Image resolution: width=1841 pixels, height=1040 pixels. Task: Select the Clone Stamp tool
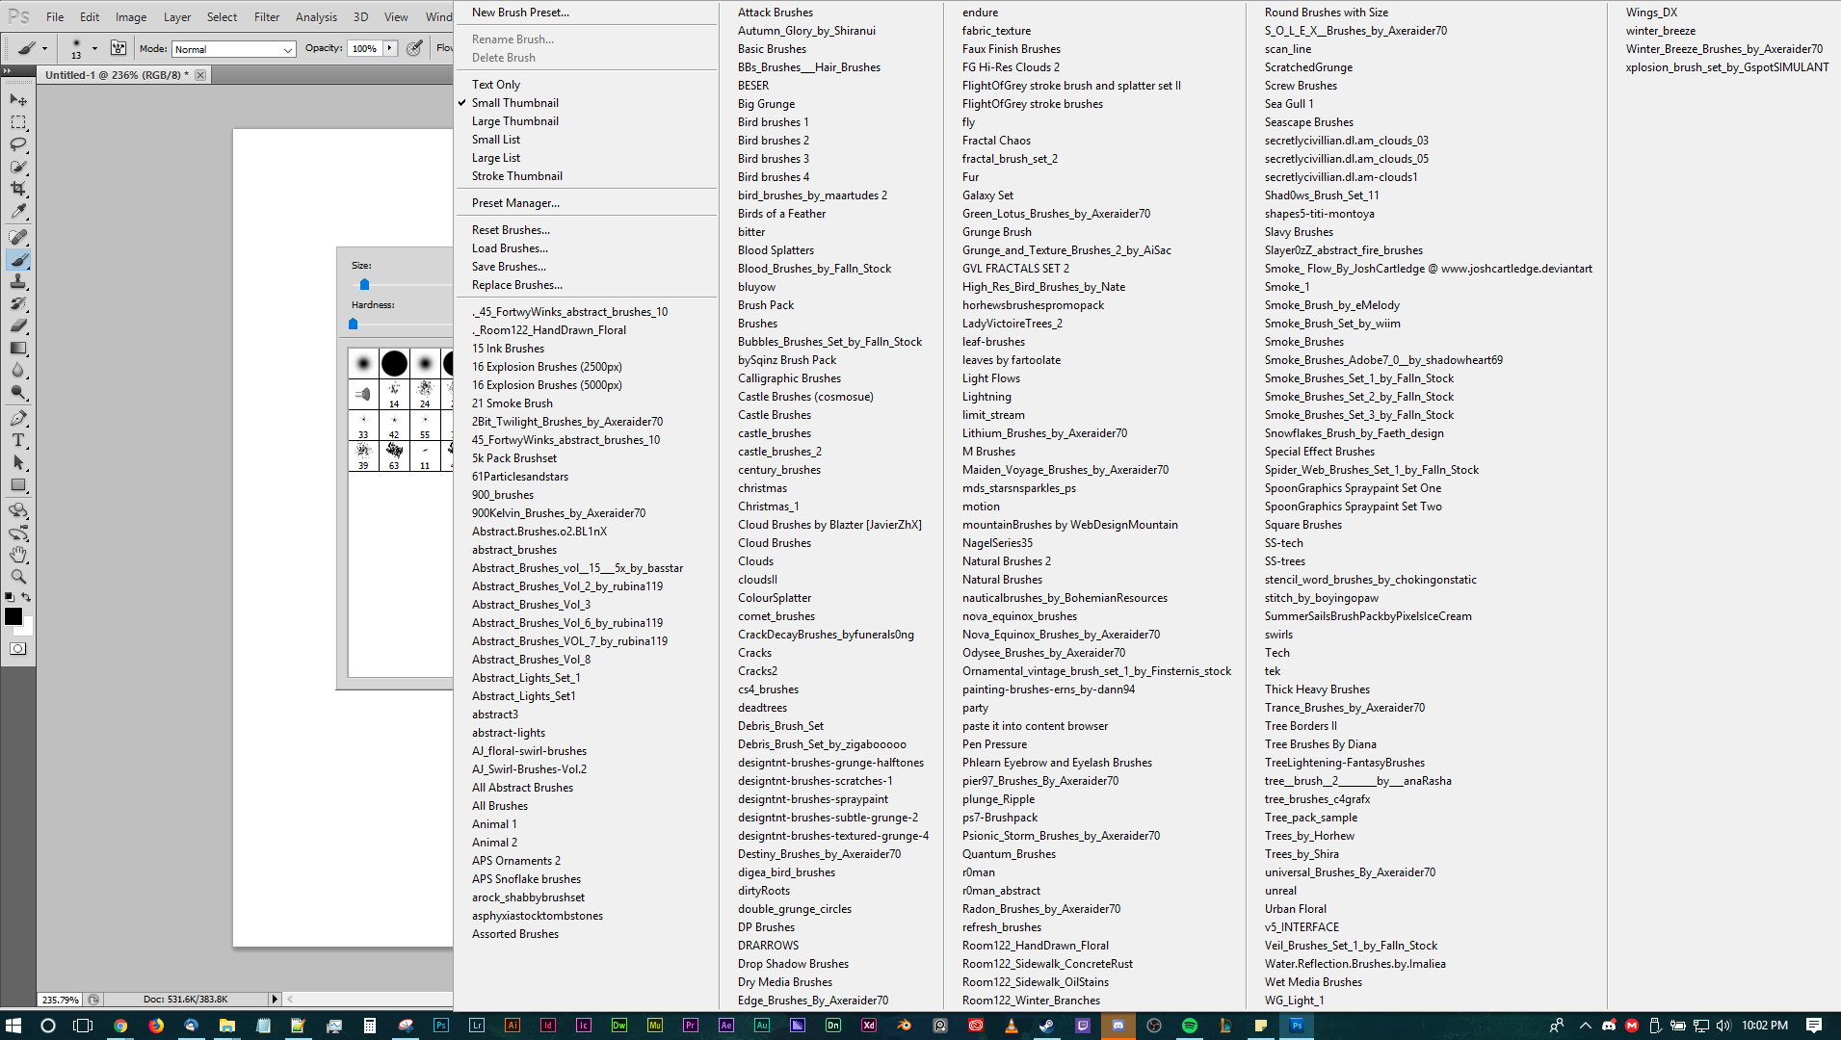pyautogui.click(x=18, y=281)
